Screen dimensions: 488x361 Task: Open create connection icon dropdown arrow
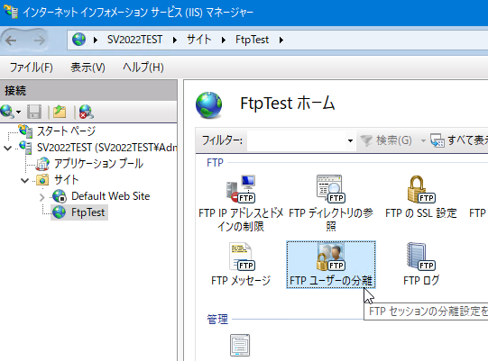point(18,112)
